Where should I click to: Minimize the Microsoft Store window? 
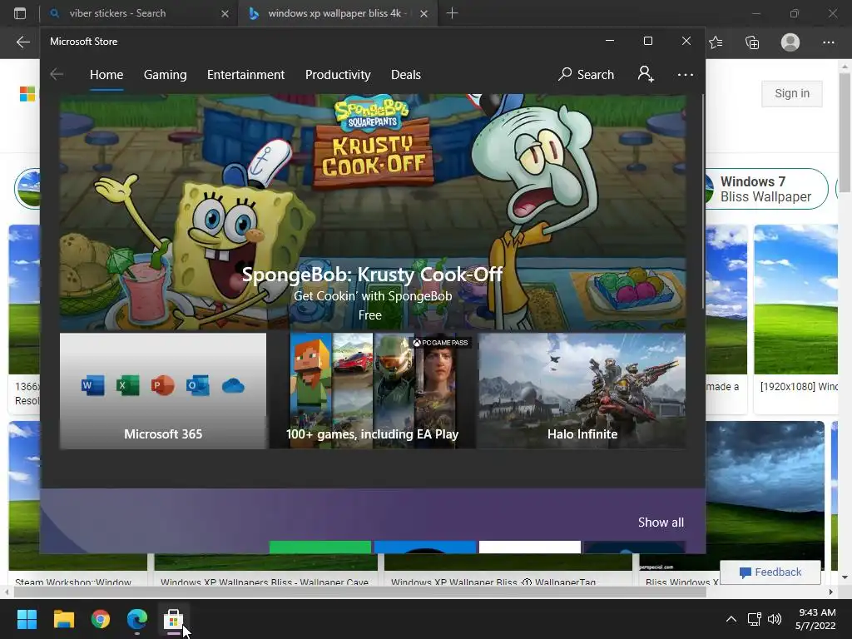(x=610, y=41)
